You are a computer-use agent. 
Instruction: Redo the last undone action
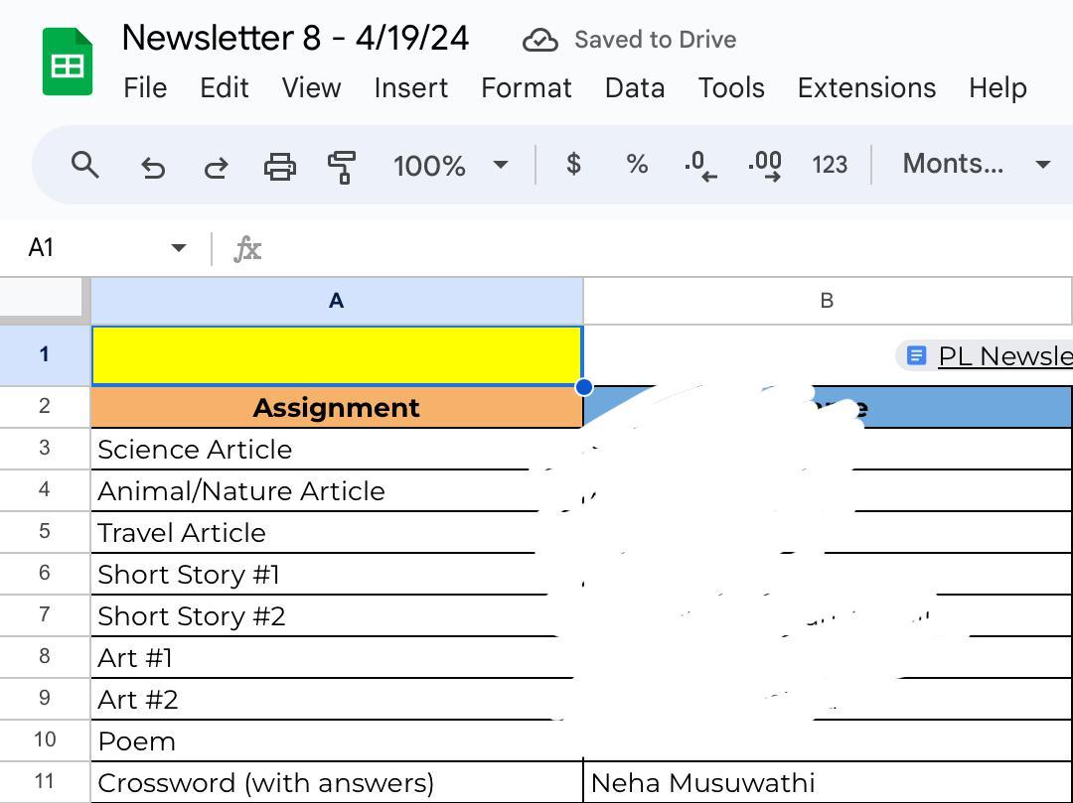[217, 166]
